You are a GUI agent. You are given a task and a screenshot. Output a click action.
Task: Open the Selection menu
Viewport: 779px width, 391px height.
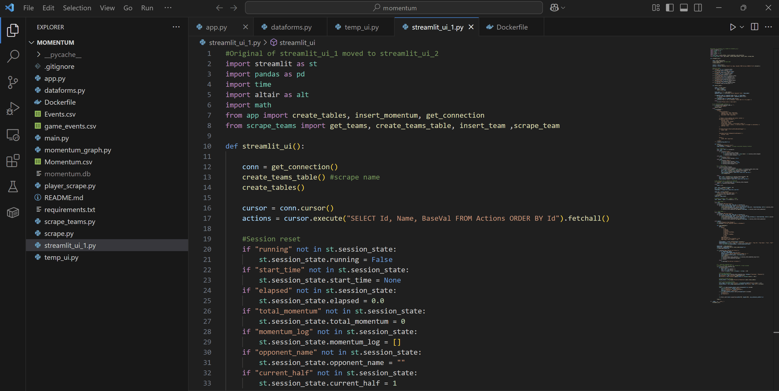coord(77,8)
